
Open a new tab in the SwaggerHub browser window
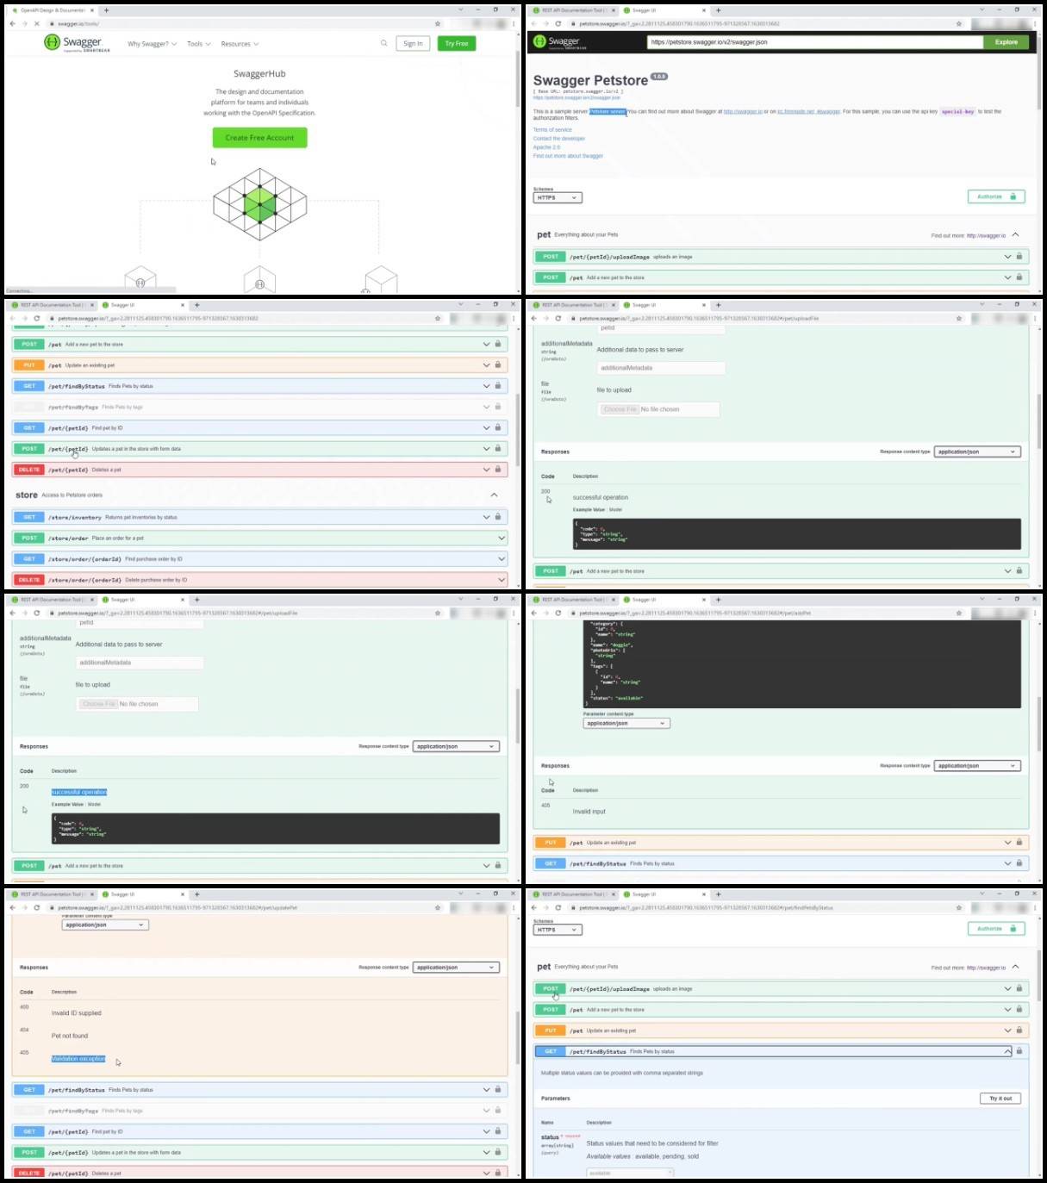106,10
